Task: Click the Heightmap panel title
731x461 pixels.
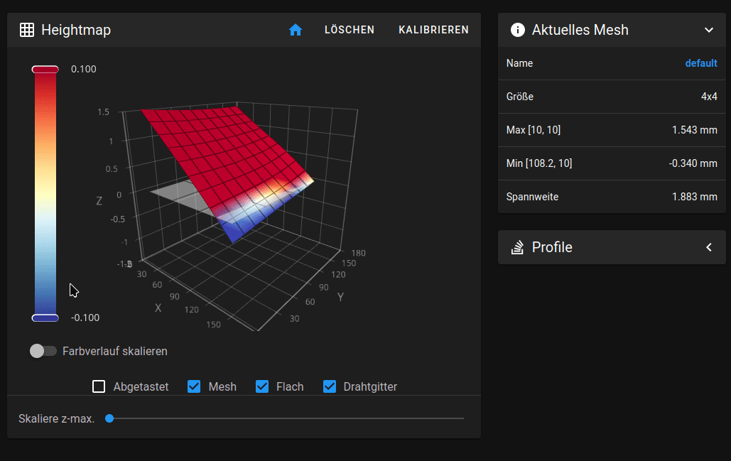Action: tap(76, 30)
